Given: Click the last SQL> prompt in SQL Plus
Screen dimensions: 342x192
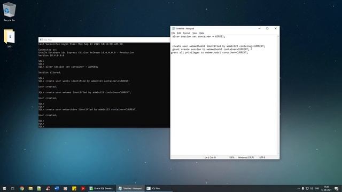Looking at the screenshot, I should click(41, 126).
